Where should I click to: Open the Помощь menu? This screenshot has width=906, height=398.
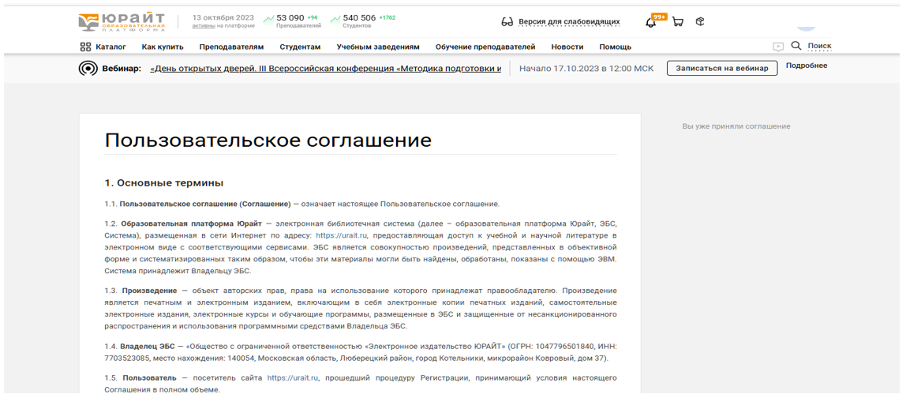(x=616, y=47)
